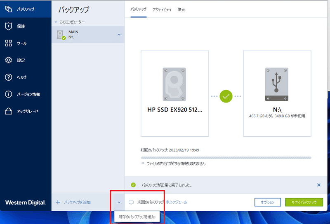Click the バージョン情報 info icon
330x224 pixels.
(8, 94)
